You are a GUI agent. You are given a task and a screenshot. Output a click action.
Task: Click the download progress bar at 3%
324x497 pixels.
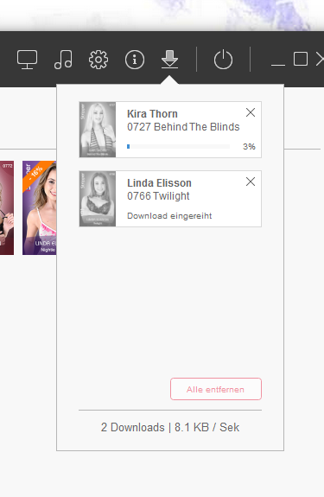pos(178,146)
